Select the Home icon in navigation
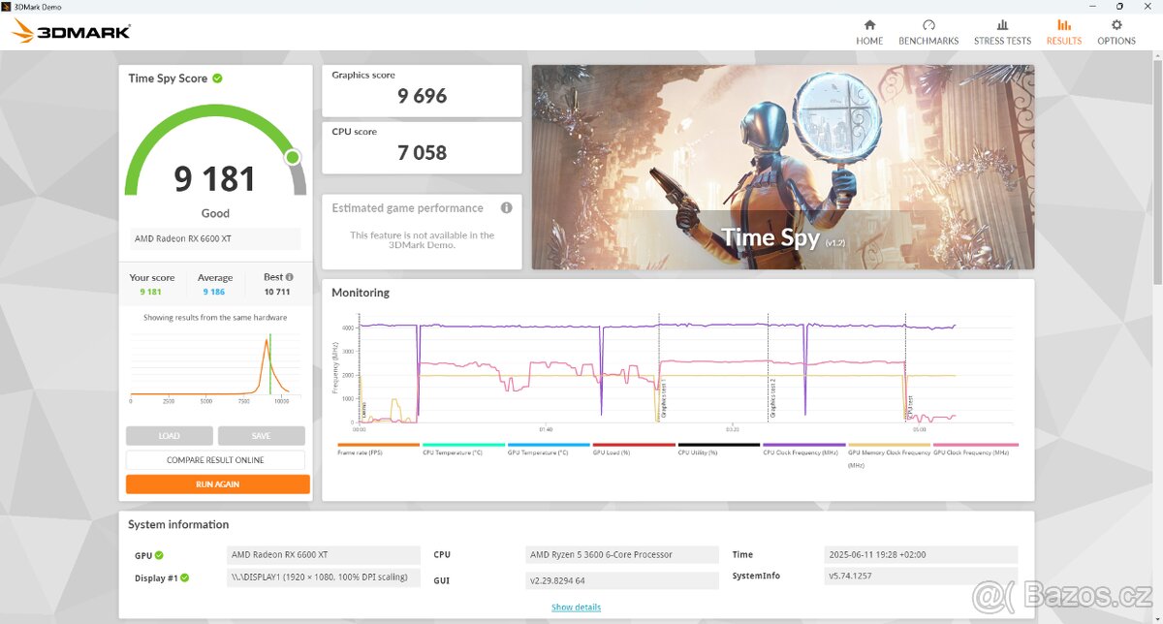The width and height of the screenshot is (1163, 624). point(869,27)
